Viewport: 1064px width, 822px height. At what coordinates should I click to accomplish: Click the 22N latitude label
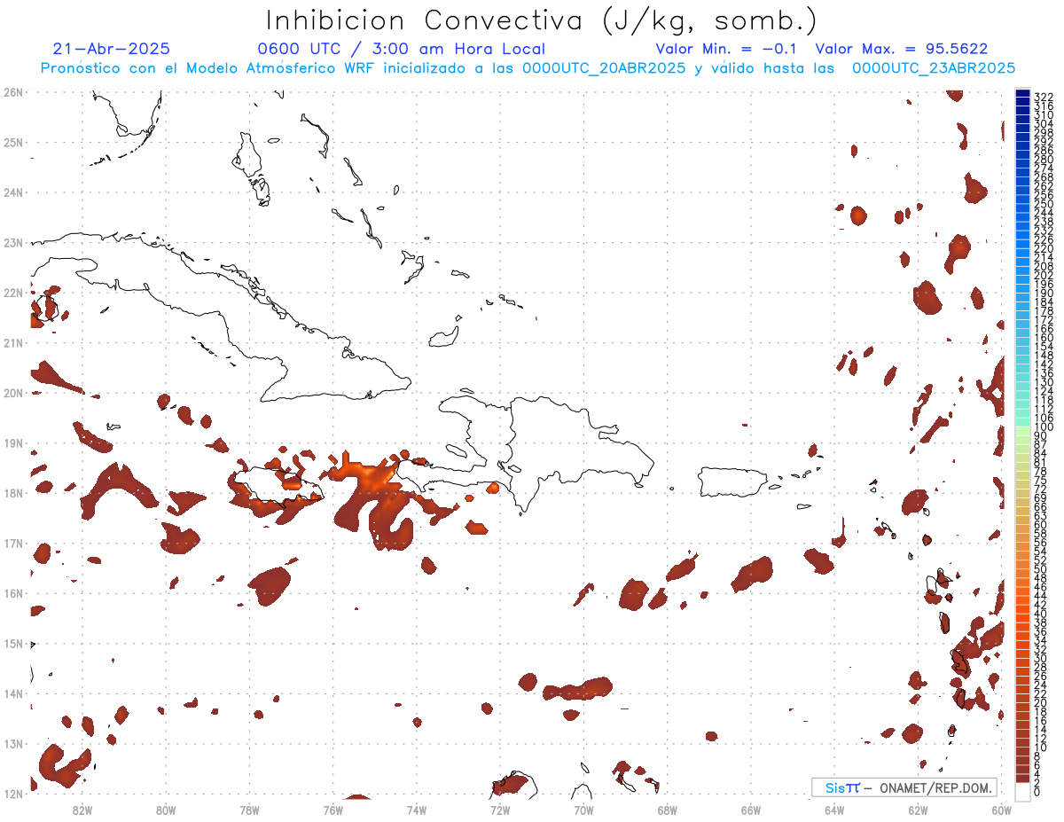13,292
